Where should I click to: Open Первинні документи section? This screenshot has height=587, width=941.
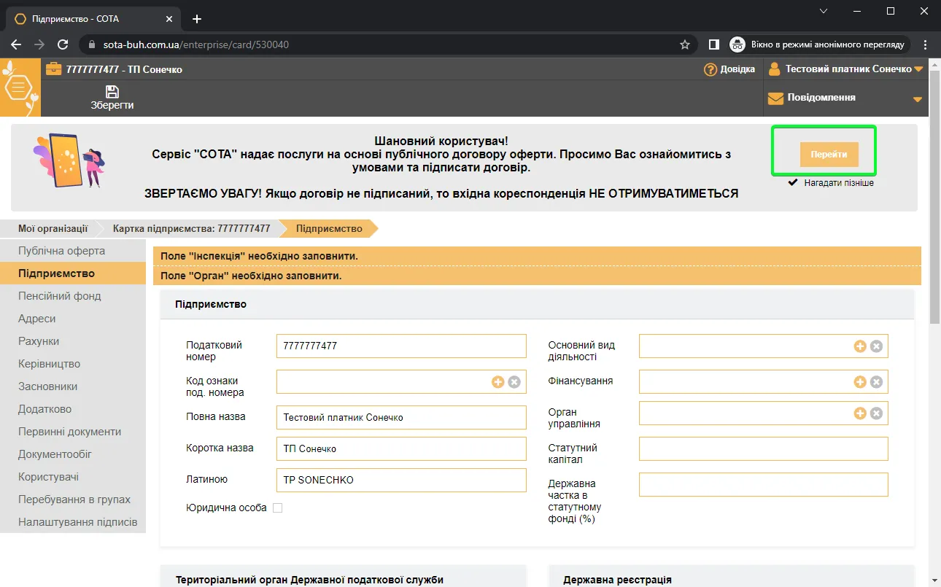coord(73,432)
